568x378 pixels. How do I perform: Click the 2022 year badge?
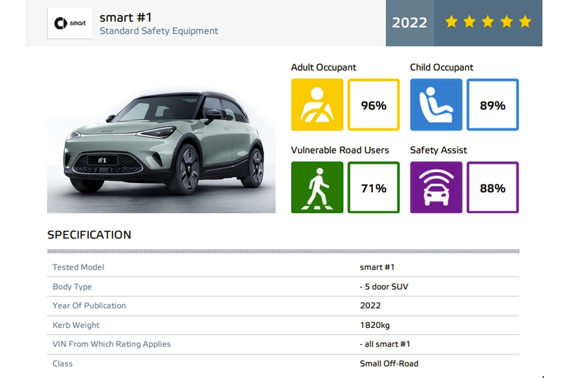[410, 23]
